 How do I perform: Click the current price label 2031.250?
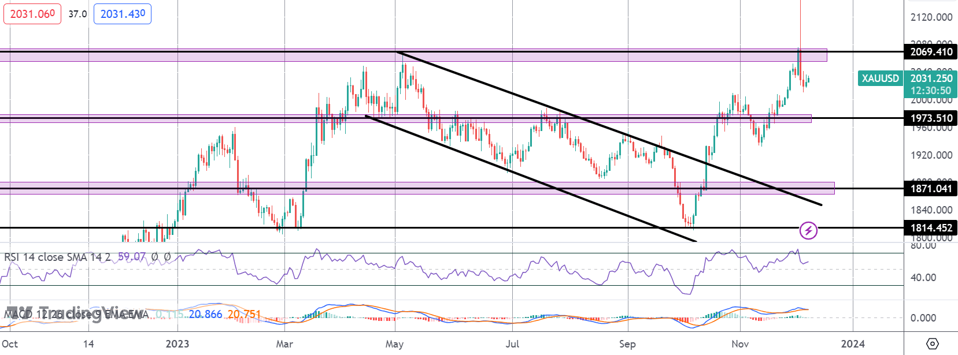coord(931,79)
